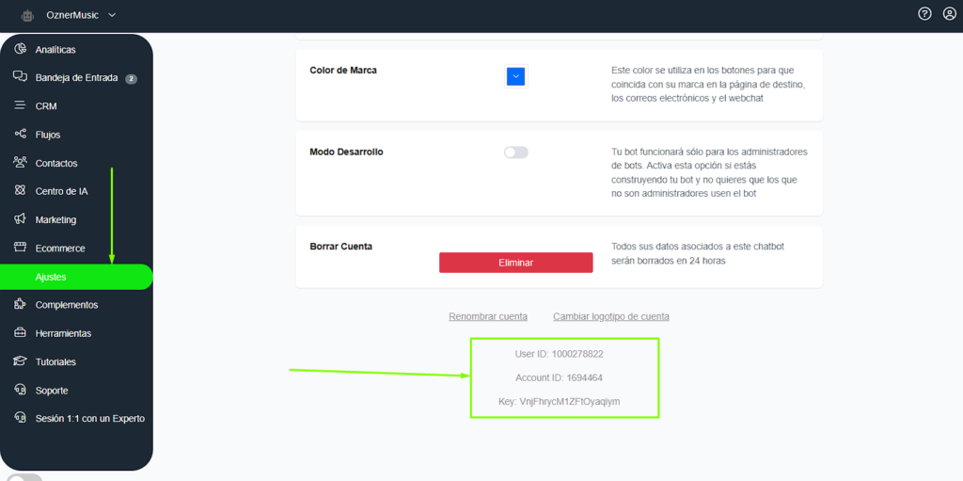Click the Marketing megaphone icon
The height and width of the screenshot is (481, 963).
pos(20,219)
